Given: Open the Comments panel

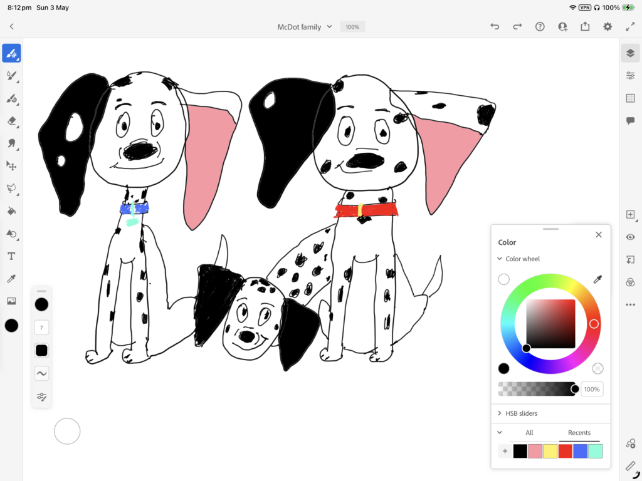Looking at the screenshot, I should 631,121.
